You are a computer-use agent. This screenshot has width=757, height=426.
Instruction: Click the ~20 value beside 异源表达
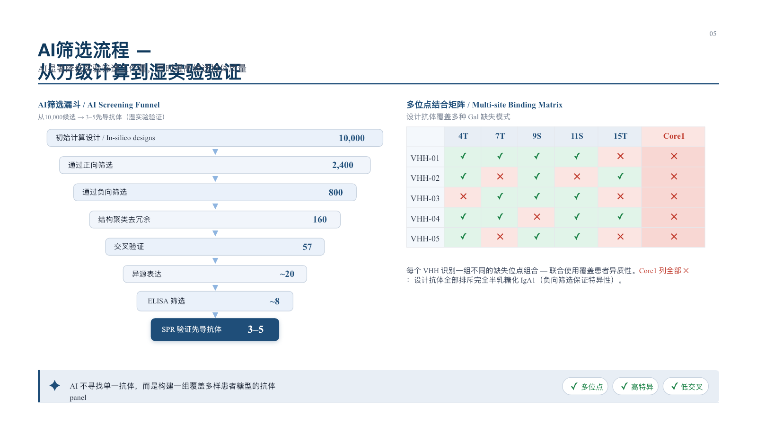pyautogui.click(x=287, y=274)
